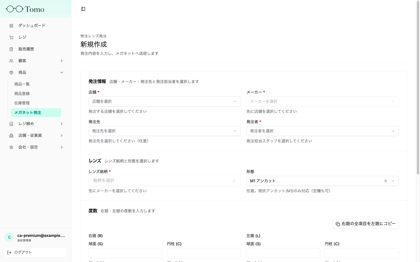This screenshot has width=420, height=262.
Task: Open the 形態 M1 アンカット dropdown arrow
Action: click(393, 181)
